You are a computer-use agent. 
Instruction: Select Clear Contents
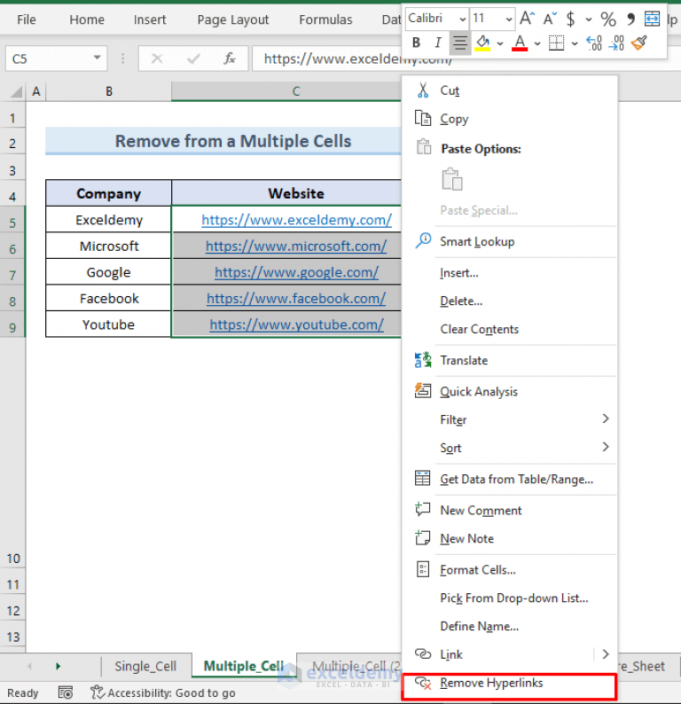click(x=510, y=329)
